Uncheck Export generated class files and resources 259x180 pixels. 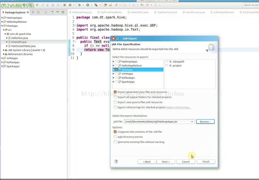(115, 92)
